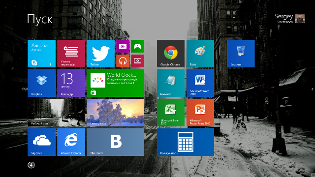Launch the Twitter tile

(100, 54)
